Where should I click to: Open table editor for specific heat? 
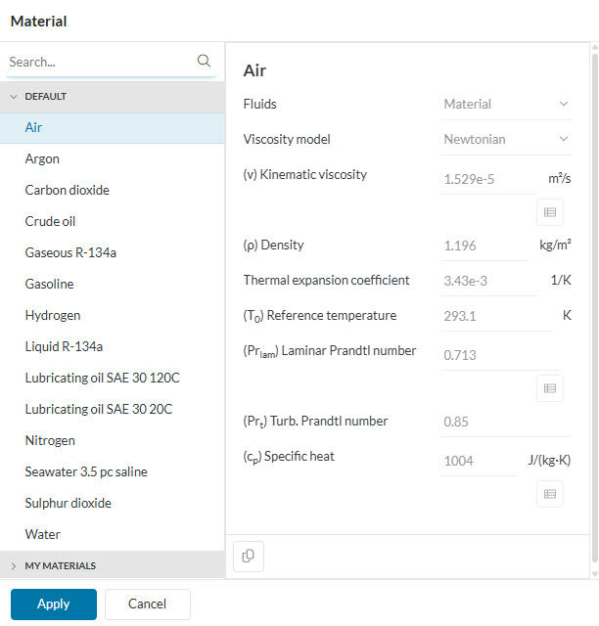pos(549,494)
